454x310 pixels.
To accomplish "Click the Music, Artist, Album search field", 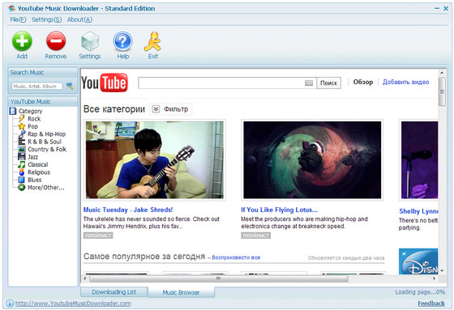I will [37, 86].
